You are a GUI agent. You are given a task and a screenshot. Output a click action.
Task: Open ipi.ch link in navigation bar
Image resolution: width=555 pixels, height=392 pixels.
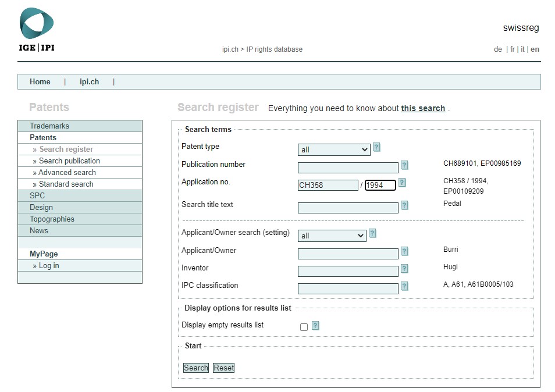(89, 82)
